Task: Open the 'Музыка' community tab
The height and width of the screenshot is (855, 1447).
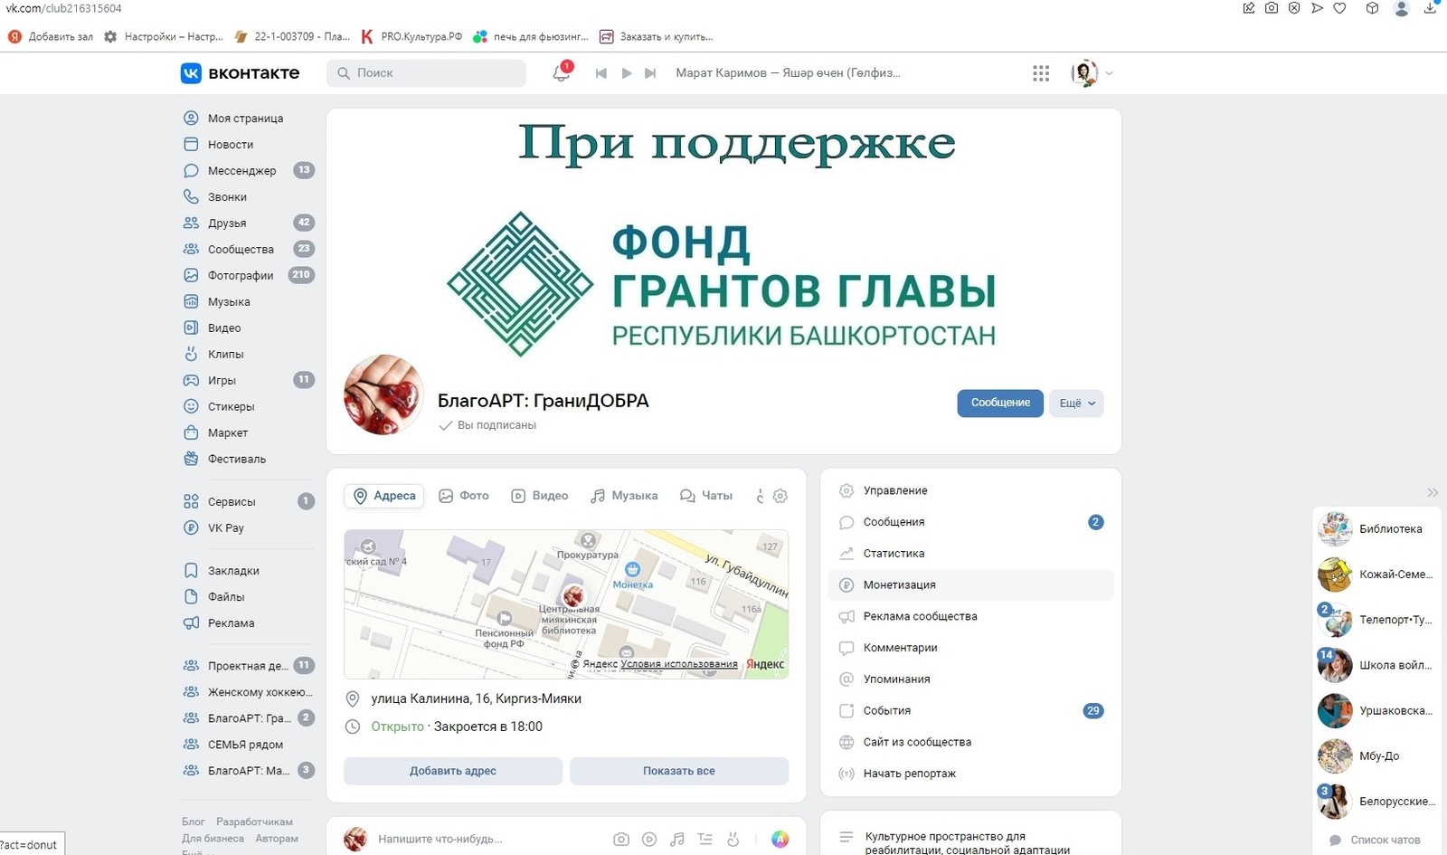Action: tap(624, 496)
